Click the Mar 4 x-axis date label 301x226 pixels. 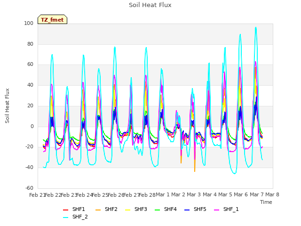pos(210,195)
